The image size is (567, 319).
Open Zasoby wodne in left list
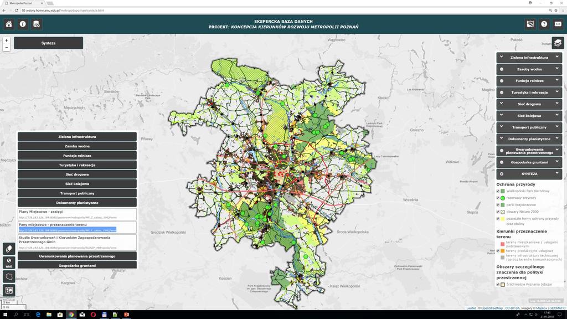pyautogui.click(x=77, y=146)
